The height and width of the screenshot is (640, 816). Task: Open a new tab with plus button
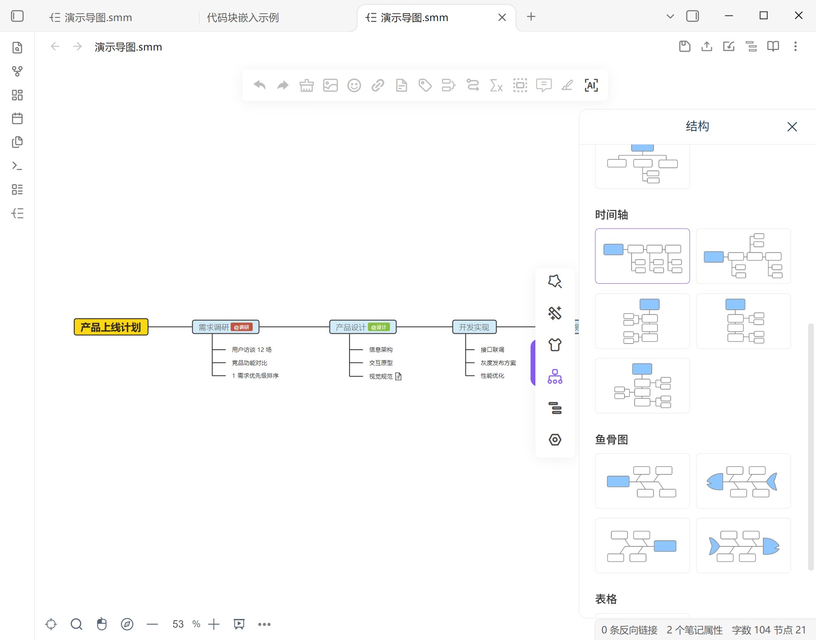531,16
